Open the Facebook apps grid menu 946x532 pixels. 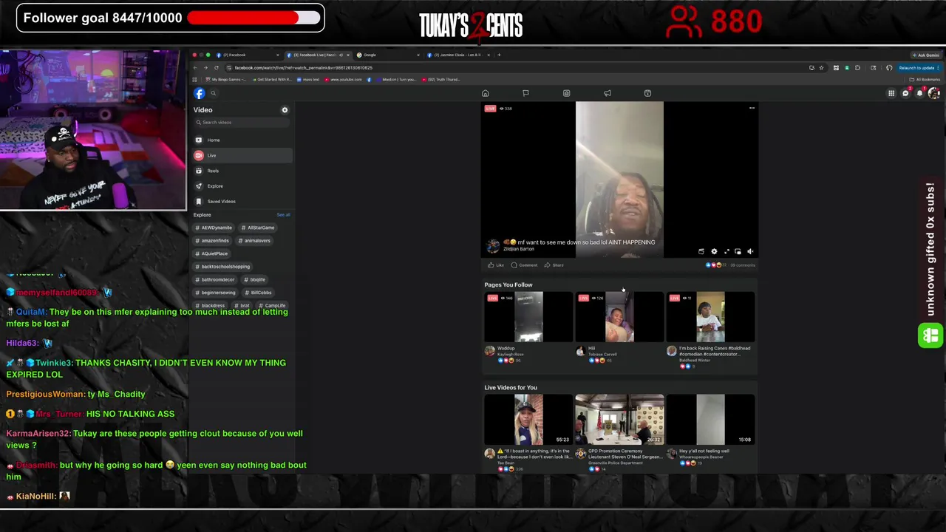pyautogui.click(x=891, y=93)
